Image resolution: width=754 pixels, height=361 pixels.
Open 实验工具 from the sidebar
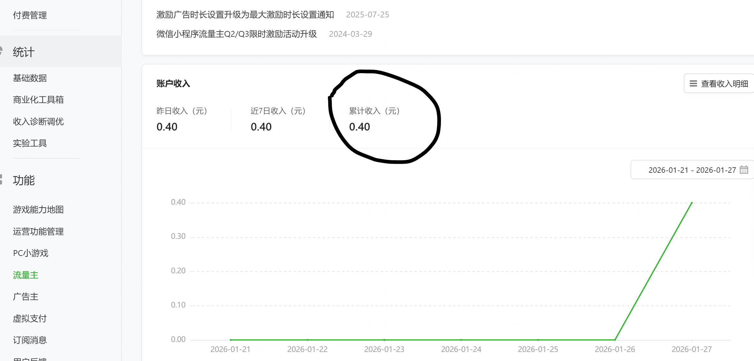click(x=30, y=143)
